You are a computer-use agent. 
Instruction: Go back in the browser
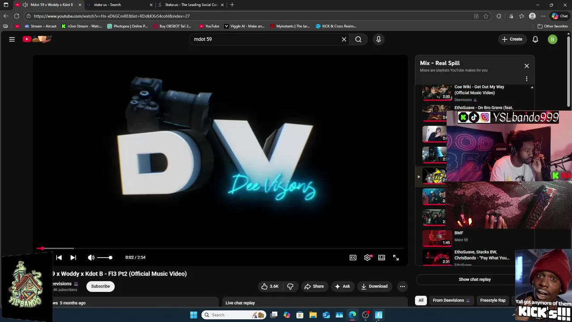click(x=6, y=16)
